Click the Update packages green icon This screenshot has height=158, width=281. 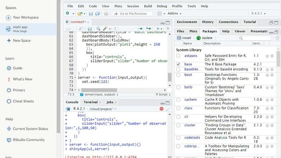[198, 38]
